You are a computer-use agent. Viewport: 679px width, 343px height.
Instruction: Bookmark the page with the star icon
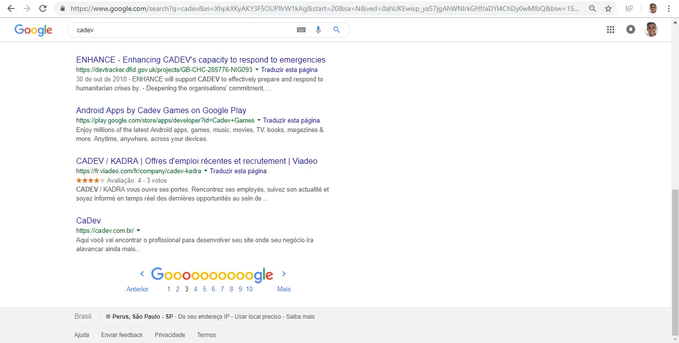pos(608,8)
